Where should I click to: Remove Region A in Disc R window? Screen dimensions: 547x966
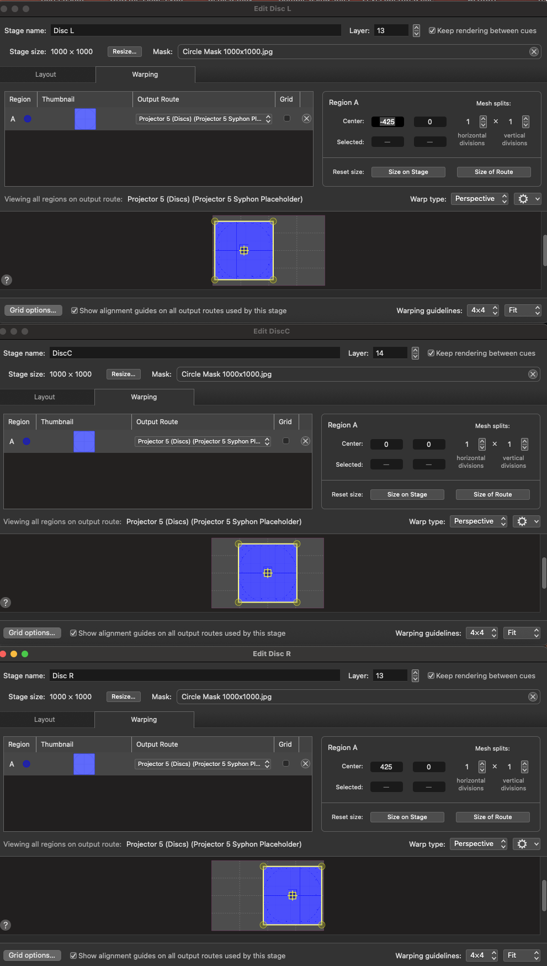tap(305, 764)
